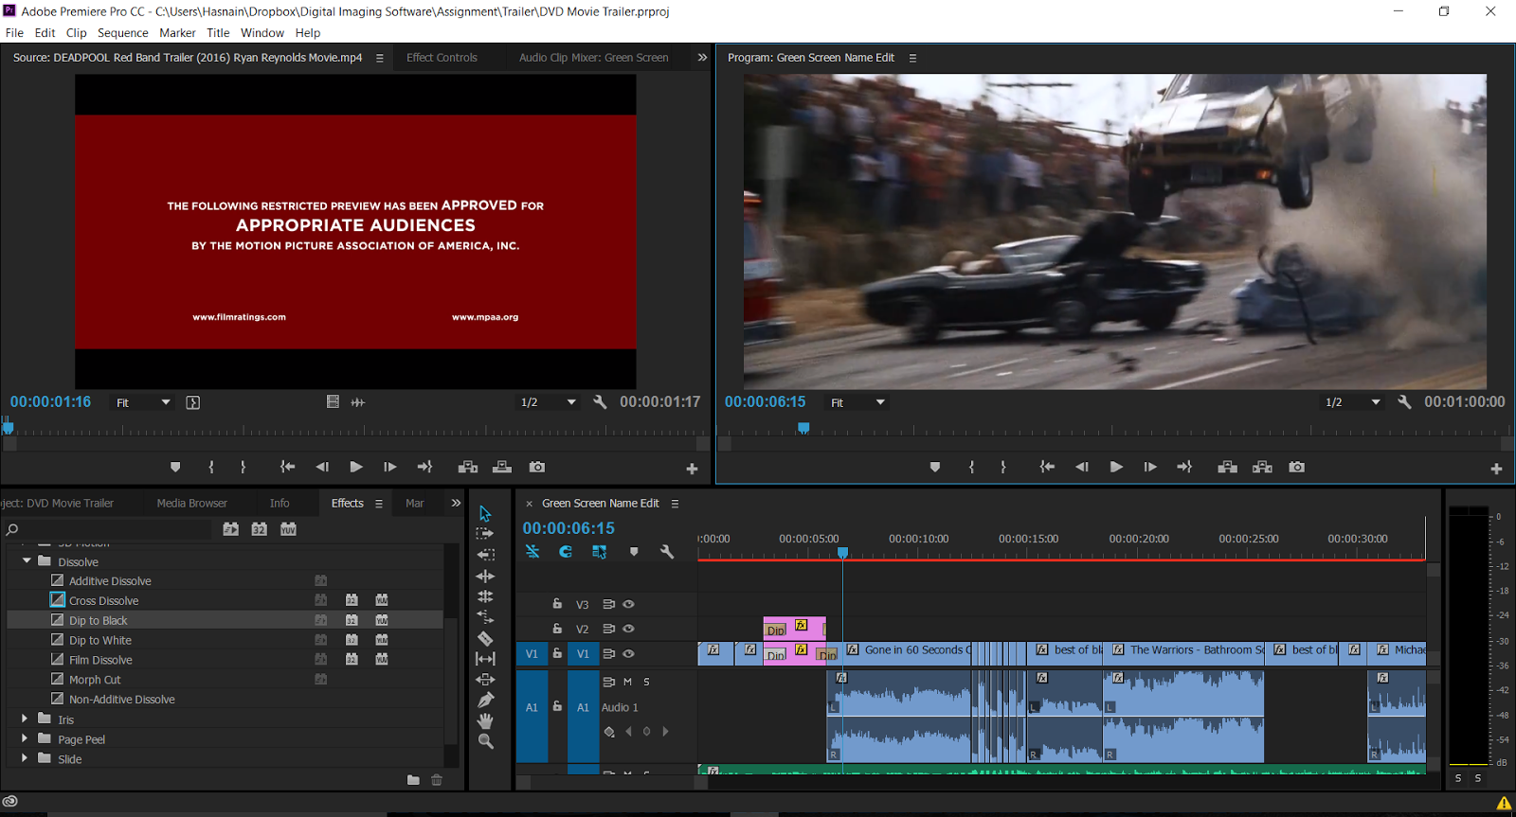This screenshot has width=1516, height=817.
Task: Select the Zoom magnifier tool
Action: pos(485,741)
